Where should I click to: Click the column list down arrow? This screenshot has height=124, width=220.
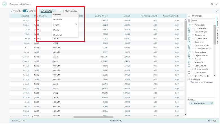(x=215, y=75)
